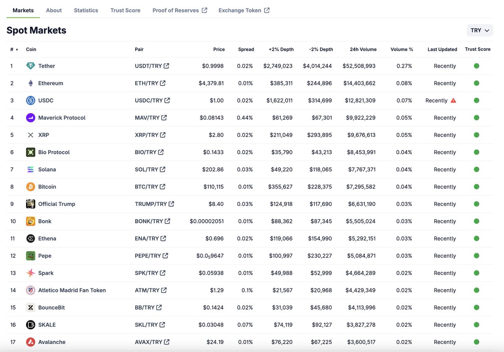Open the ETH/TRY pair link
Screen dimensions: 504x352
tap(150, 83)
